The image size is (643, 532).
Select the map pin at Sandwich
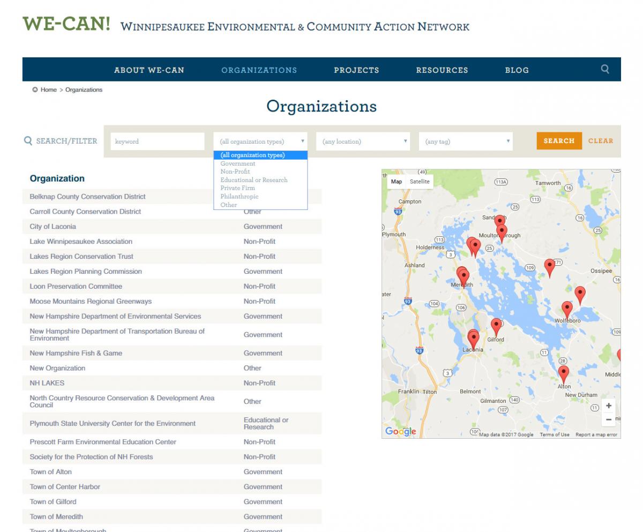(x=499, y=220)
